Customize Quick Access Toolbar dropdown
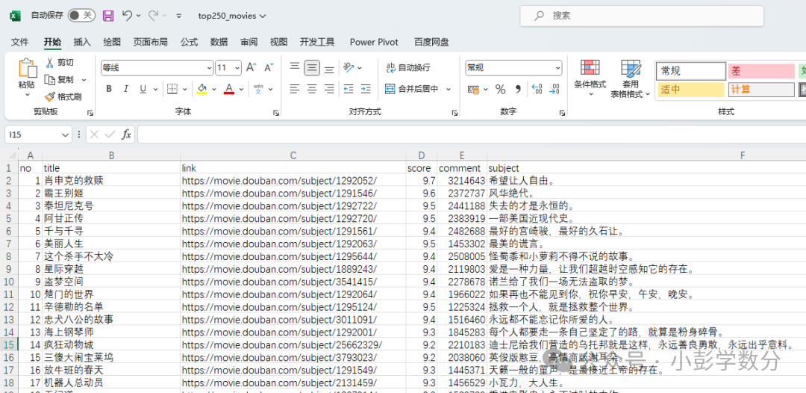The width and height of the screenshot is (806, 393). [x=179, y=16]
